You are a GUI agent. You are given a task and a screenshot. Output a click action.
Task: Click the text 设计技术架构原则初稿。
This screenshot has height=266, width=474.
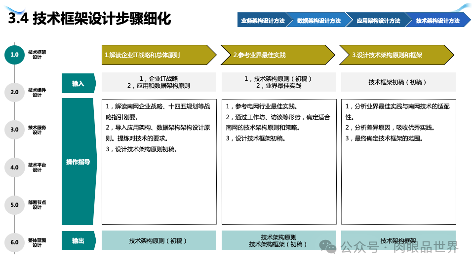tap(146, 149)
